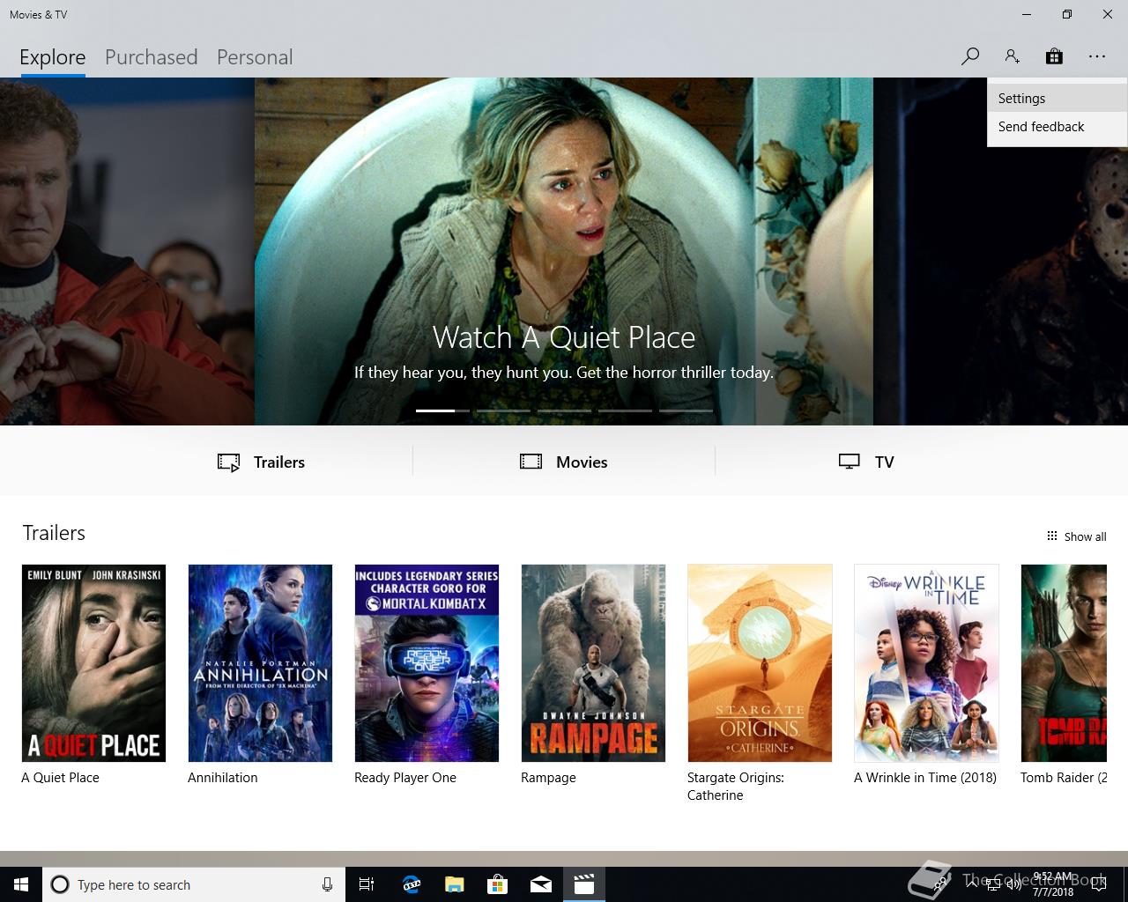Open the TV category button
Screen dimensions: 1128x902
click(x=866, y=462)
